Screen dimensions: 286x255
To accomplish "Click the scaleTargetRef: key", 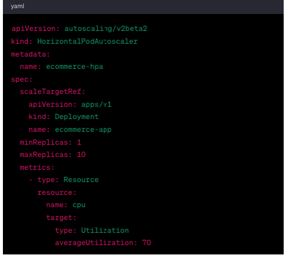I will point(52,92).
